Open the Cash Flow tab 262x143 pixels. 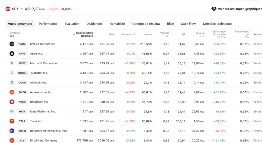tap(188, 24)
